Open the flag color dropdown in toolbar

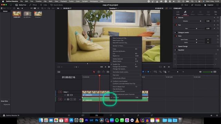coord(145,72)
